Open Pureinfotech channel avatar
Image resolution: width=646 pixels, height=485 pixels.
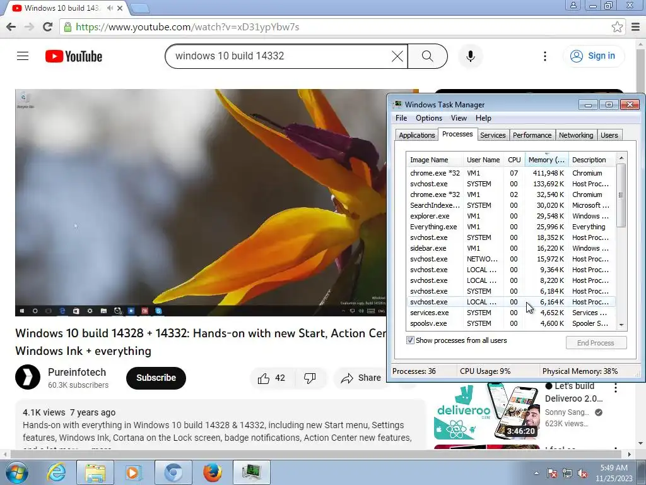pos(28,378)
